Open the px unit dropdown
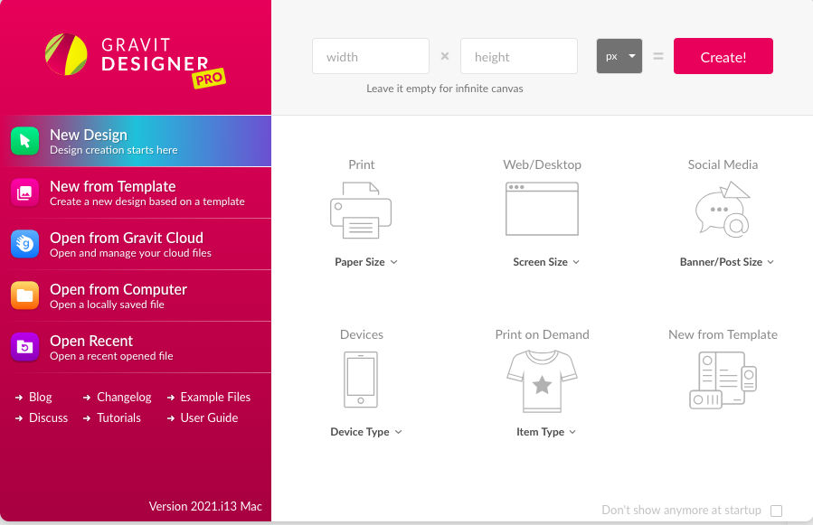Screen dimensions: 813x525 pos(619,56)
